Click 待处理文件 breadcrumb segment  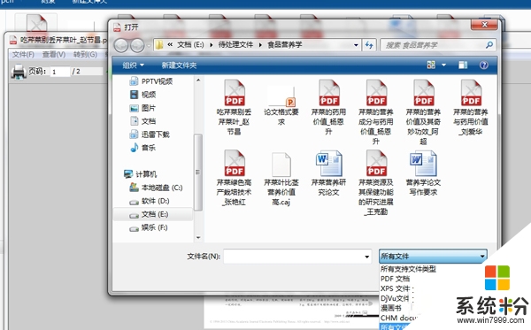[x=235, y=44]
